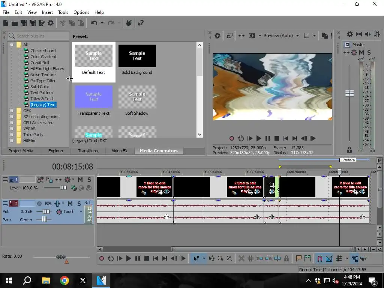The width and height of the screenshot is (384, 288).
Task: Click the Downmix output icon in Master
Action: 359,34
